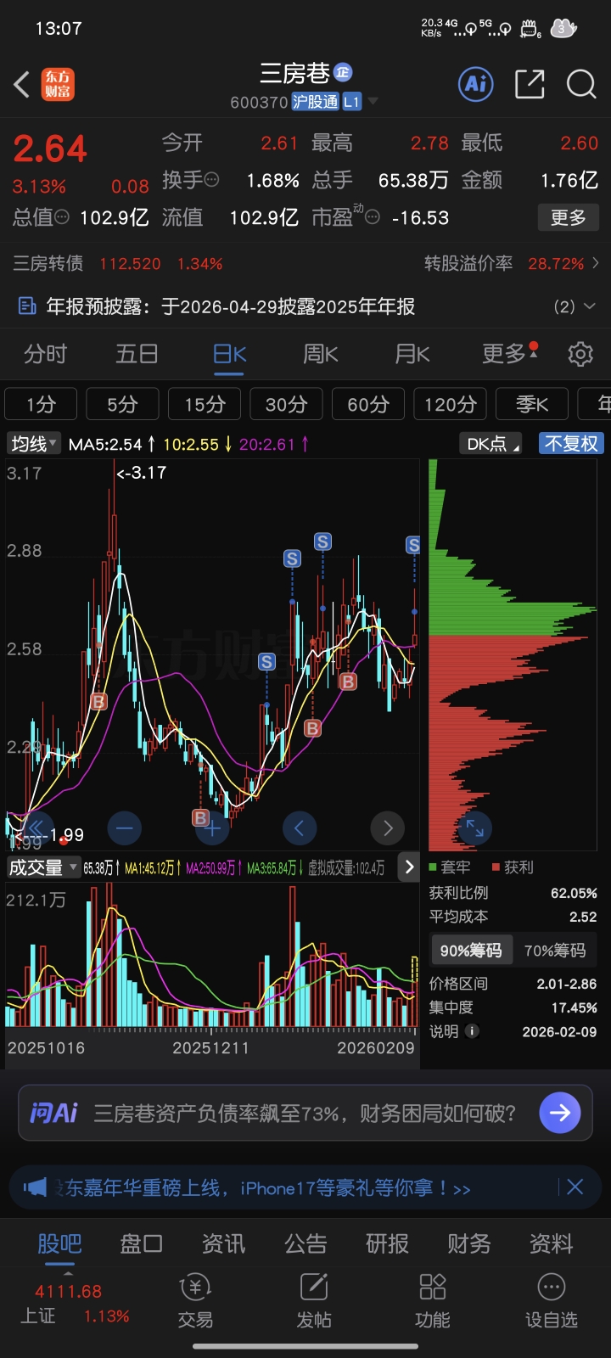Screen dimensions: 611x1358
Task: Tap the lowest B buy marker
Action: [200, 817]
